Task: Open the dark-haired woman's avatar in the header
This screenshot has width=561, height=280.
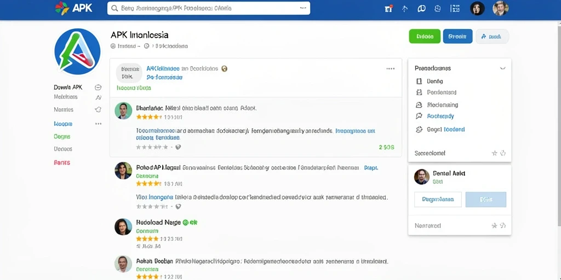Action: tap(477, 9)
